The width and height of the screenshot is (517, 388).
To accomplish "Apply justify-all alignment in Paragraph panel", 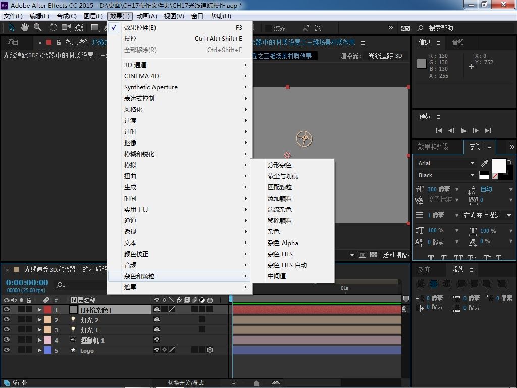I will [x=502, y=284].
